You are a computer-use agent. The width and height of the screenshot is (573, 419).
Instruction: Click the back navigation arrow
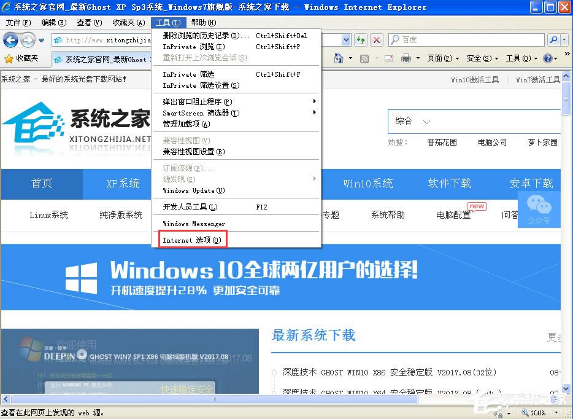[11, 40]
